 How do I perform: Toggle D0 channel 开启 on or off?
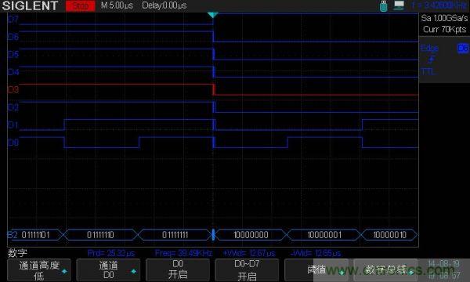point(178,269)
